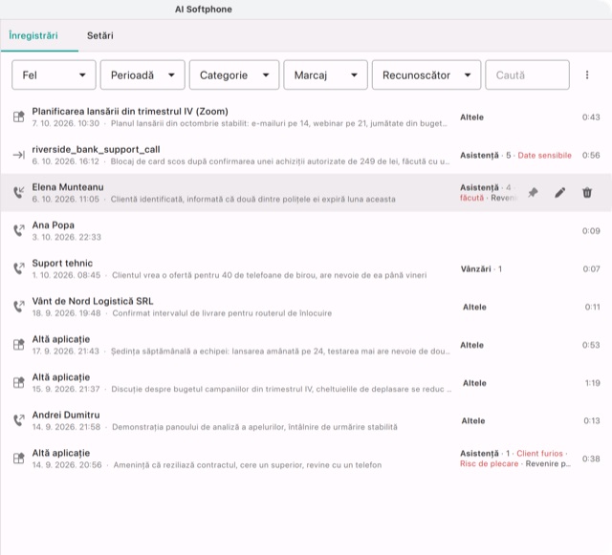This screenshot has height=555, width=612.
Task: Click the 0:56 duration of riverside call
Action: (591, 156)
